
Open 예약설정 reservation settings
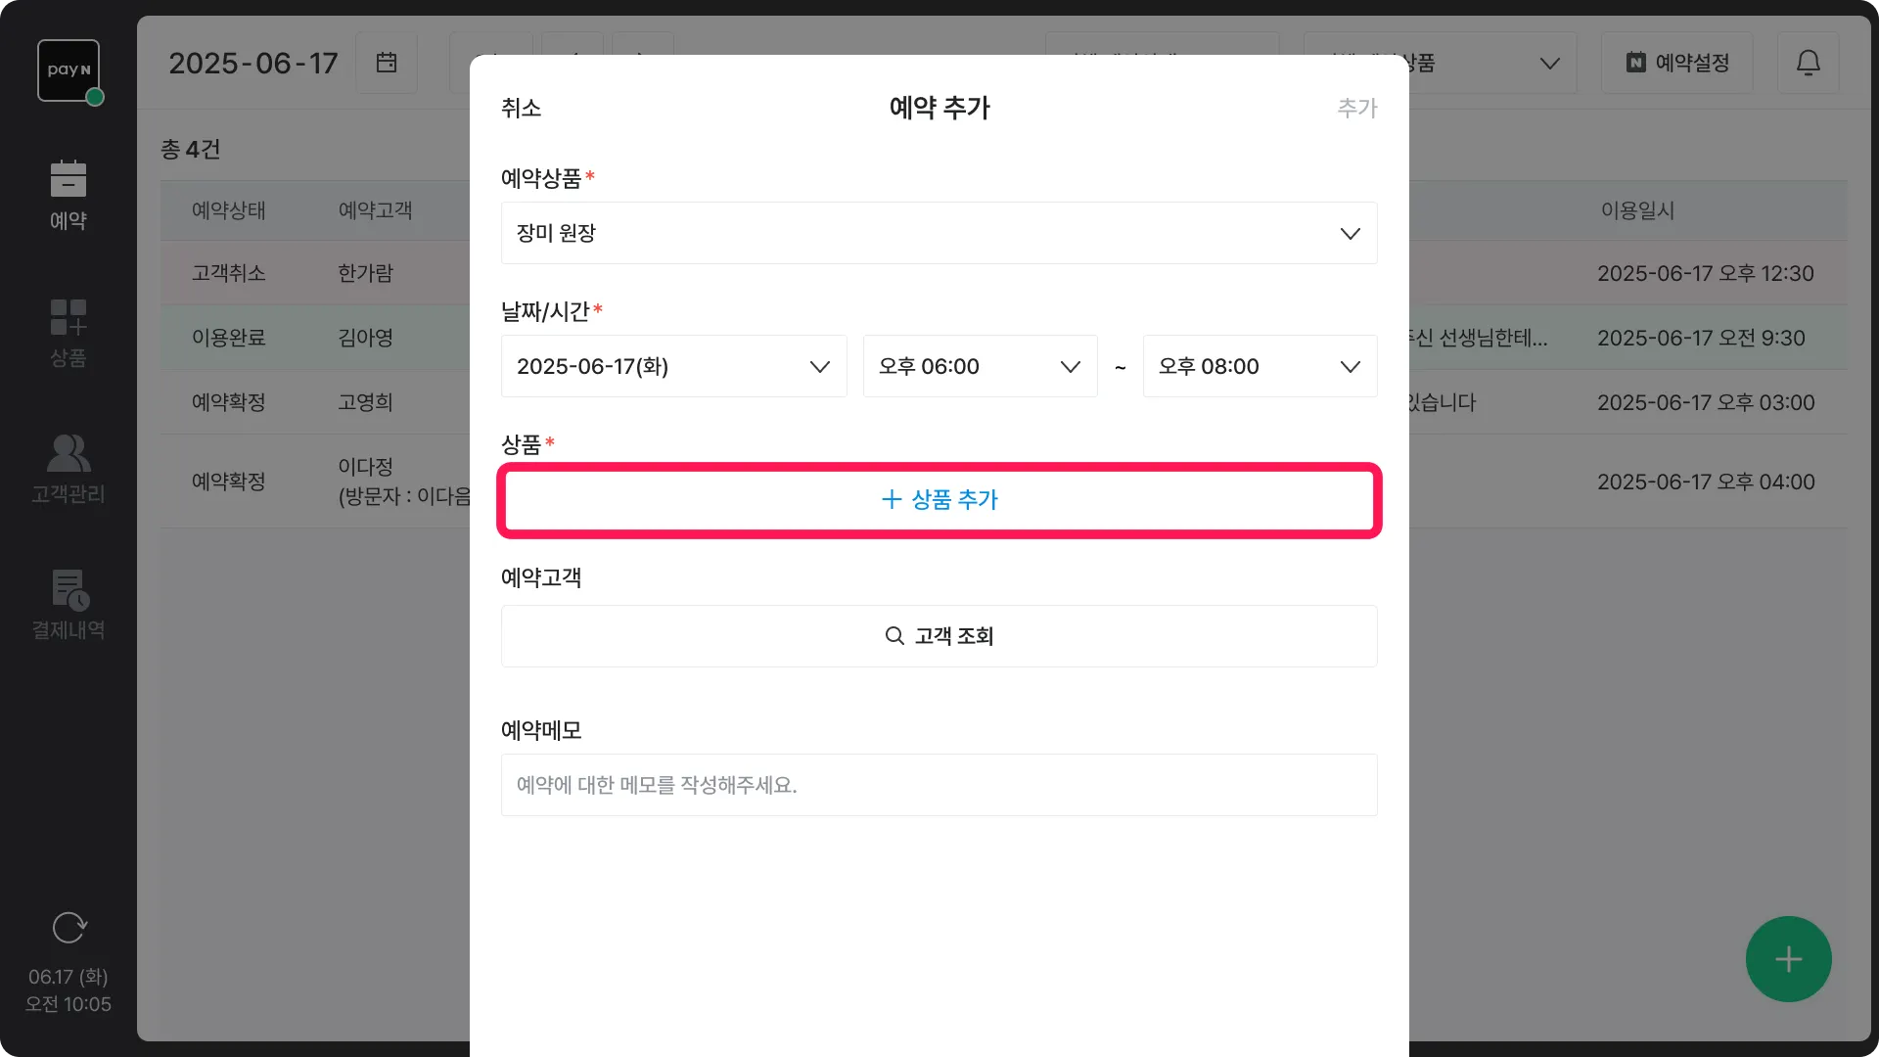1676,63
